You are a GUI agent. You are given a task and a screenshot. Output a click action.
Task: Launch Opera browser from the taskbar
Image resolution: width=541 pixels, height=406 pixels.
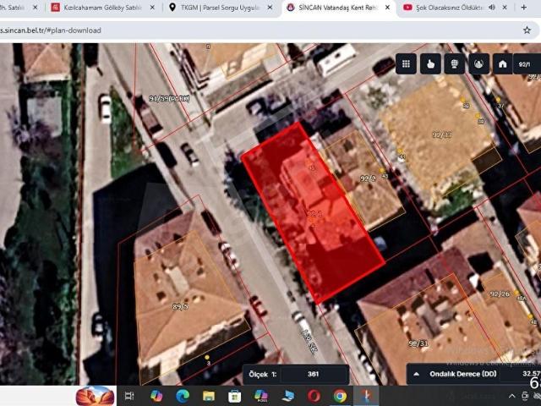tap(314, 396)
